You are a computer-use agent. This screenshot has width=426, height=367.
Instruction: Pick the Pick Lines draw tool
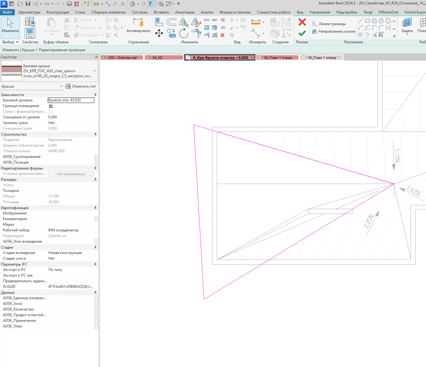pyautogui.click(x=374, y=35)
